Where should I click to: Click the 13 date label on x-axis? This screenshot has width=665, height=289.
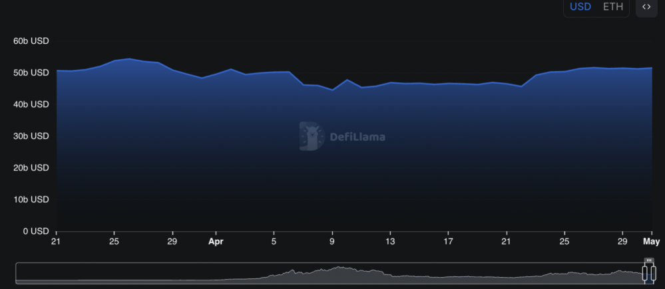point(390,242)
